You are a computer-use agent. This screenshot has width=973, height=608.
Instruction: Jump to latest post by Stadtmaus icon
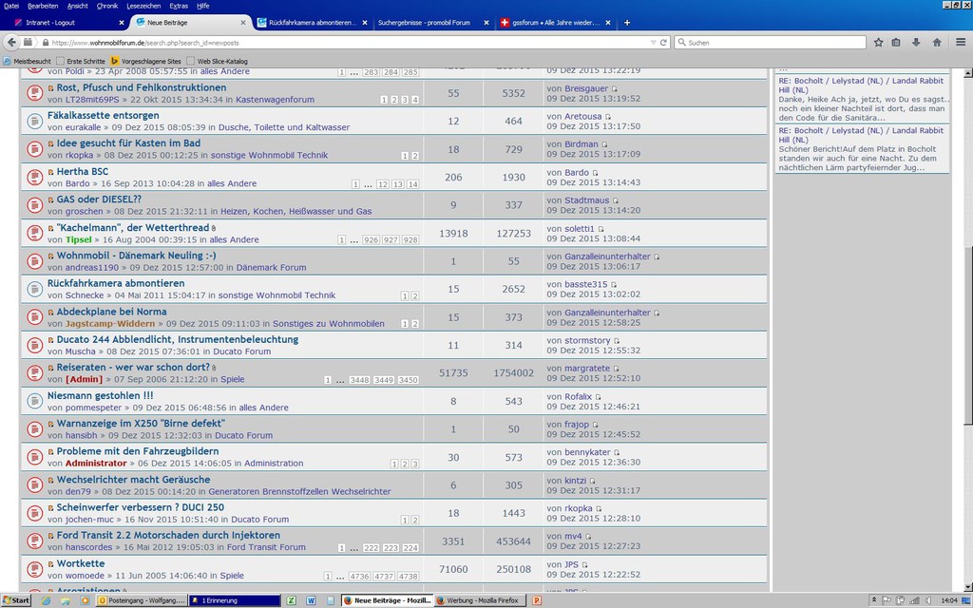(x=616, y=201)
